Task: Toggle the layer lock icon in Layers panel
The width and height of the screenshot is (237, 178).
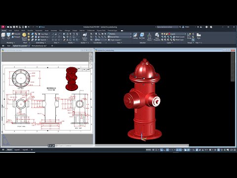Action: (x=167, y=34)
